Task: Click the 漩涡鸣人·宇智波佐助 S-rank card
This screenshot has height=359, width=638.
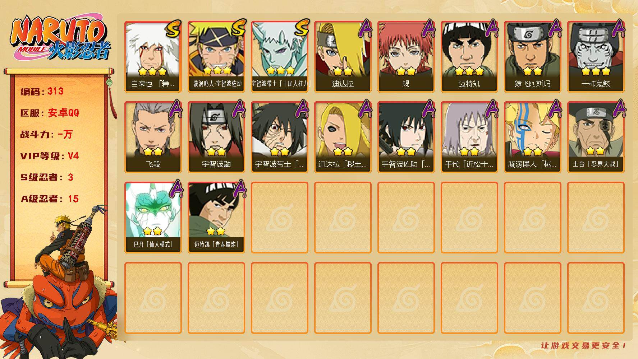Action: click(216, 57)
